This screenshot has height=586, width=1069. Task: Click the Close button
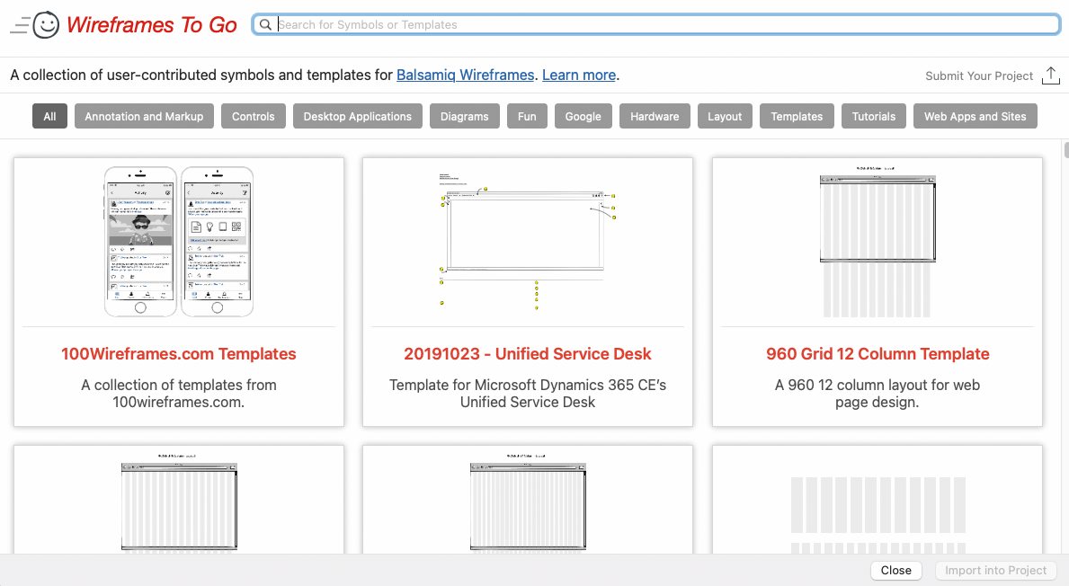(895, 571)
